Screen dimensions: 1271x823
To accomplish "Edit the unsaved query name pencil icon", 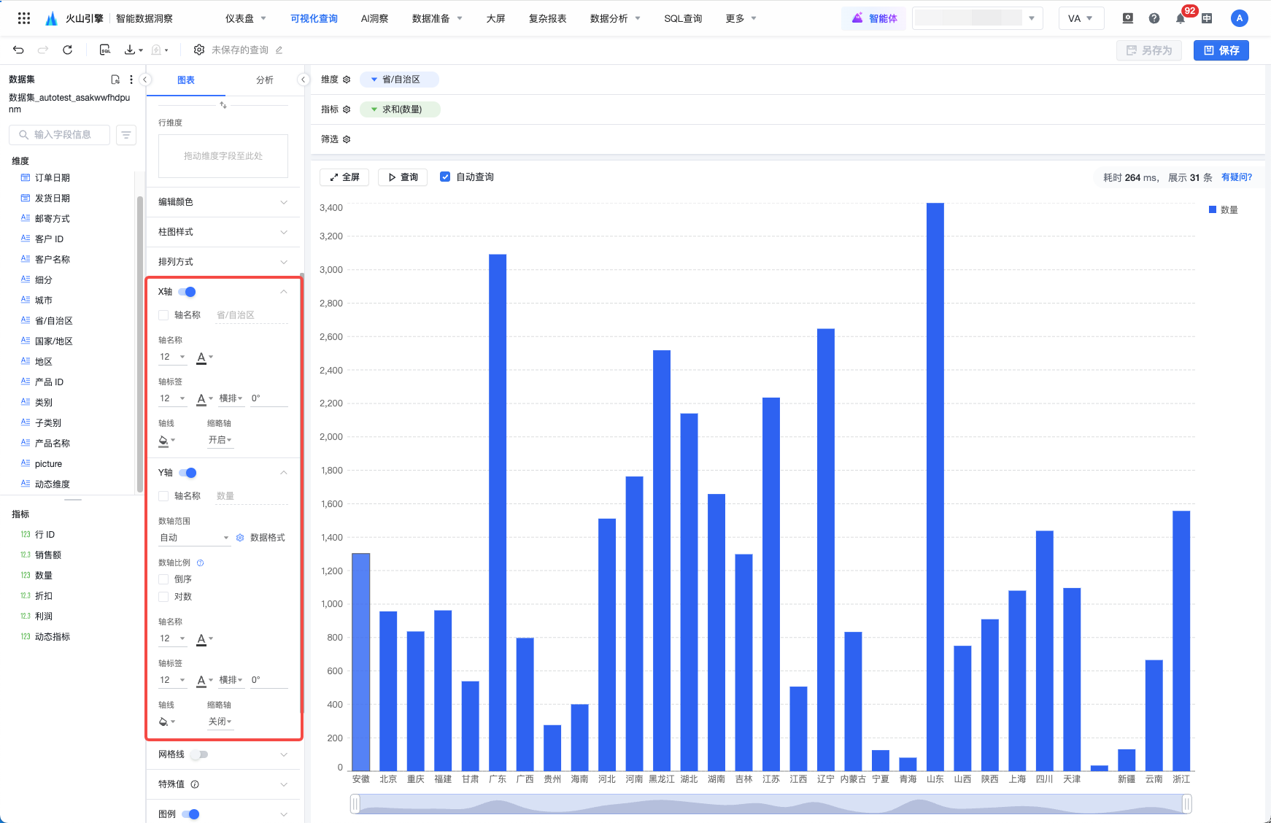I will [279, 50].
